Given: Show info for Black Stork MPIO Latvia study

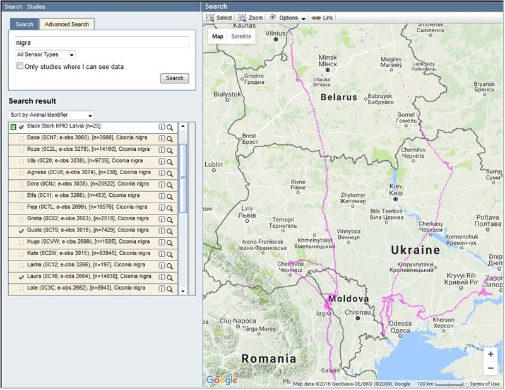Looking at the screenshot, I should 162,127.
